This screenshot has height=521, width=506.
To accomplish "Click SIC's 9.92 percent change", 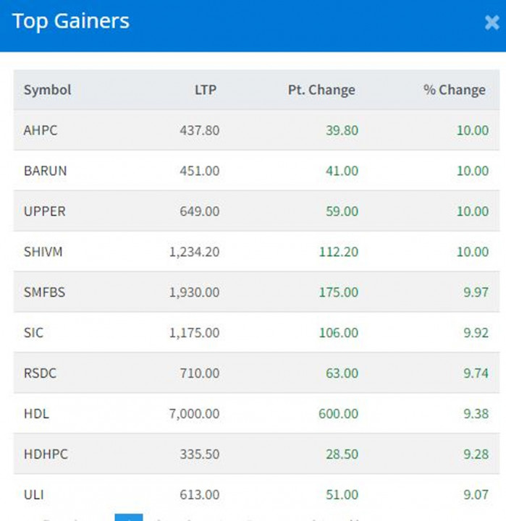I will coord(473,333).
